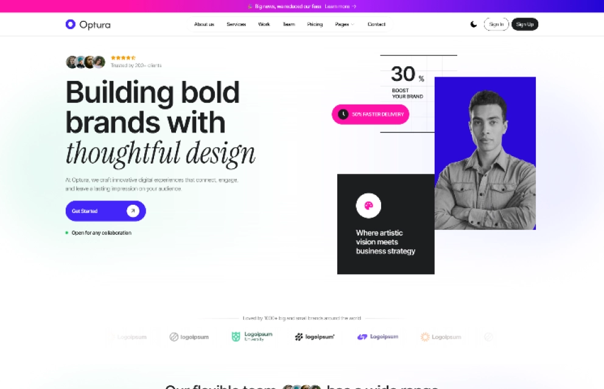The width and height of the screenshot is (604, 389).
Task: Open the Services nav item
Action: [x=236, y=24]
